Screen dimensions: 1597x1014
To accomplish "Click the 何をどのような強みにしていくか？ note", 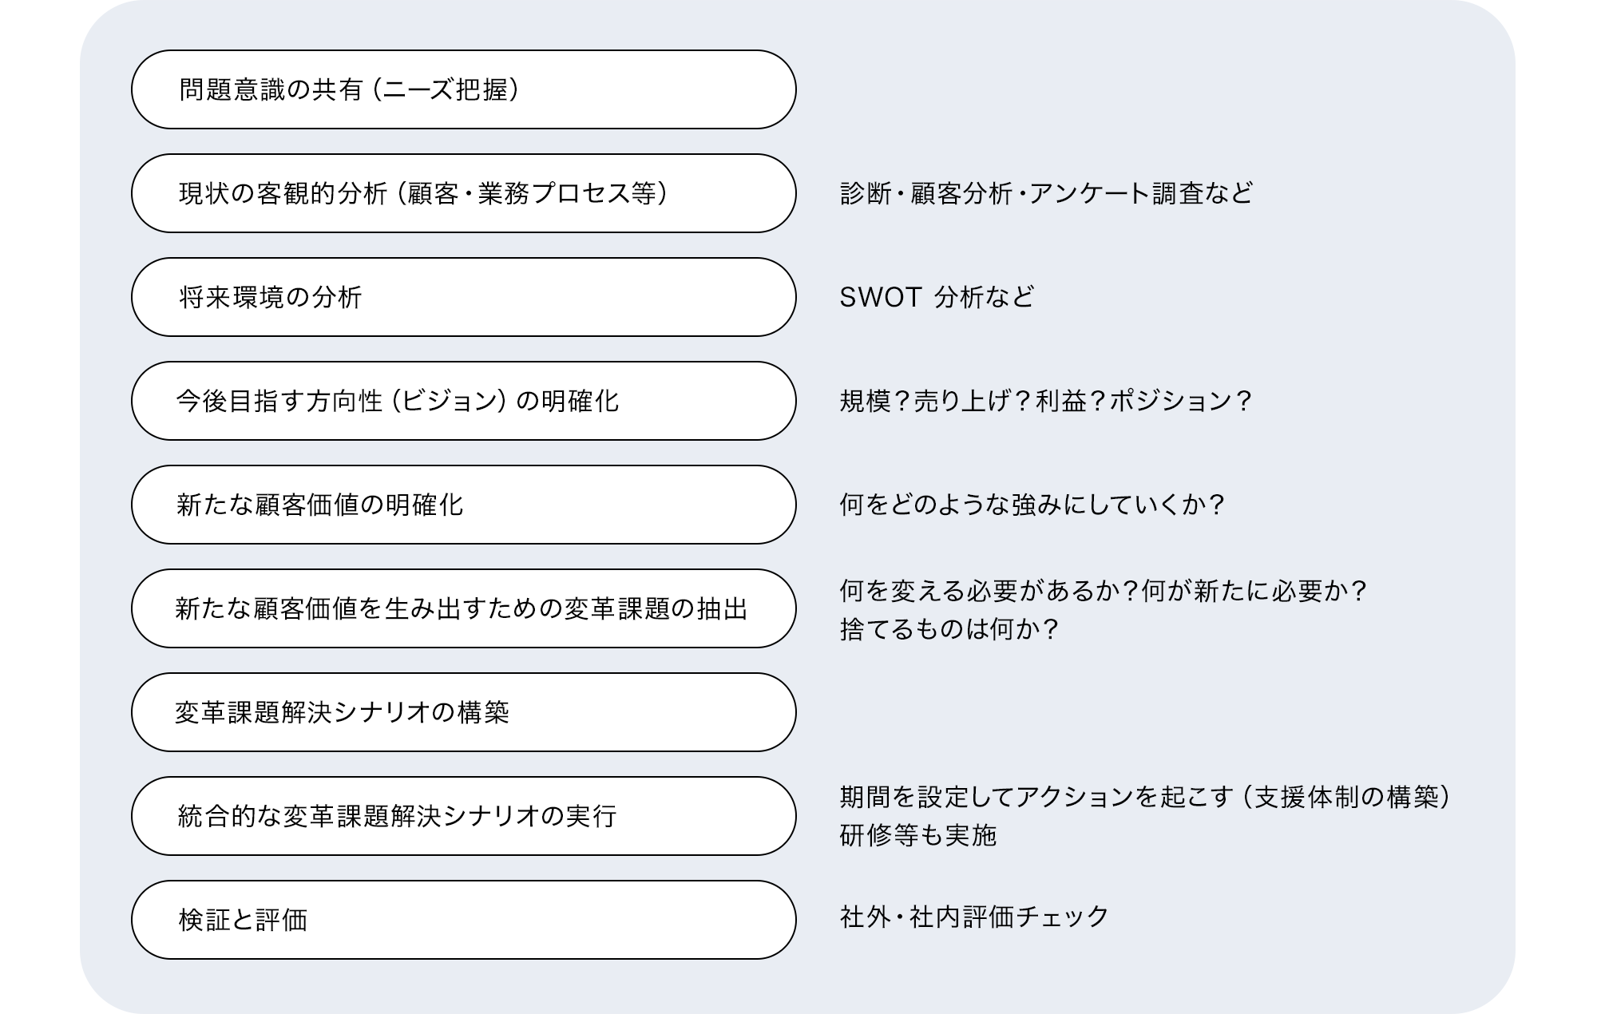I will pos(1032,505).
